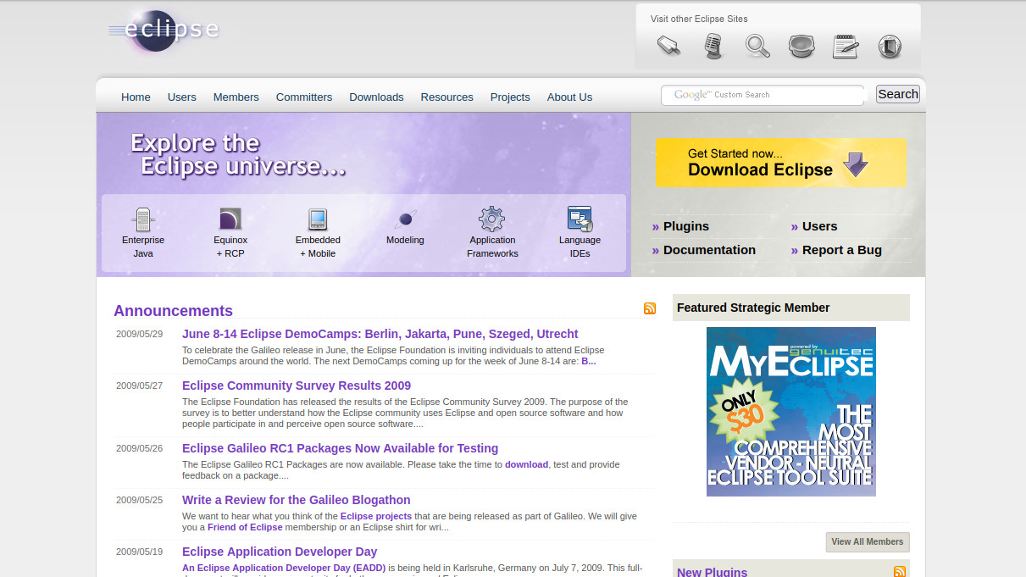Open Write a Review for Galileo Blogathon
The height and width of the screenshot is (577, 1026).
[x=297, y=500]
